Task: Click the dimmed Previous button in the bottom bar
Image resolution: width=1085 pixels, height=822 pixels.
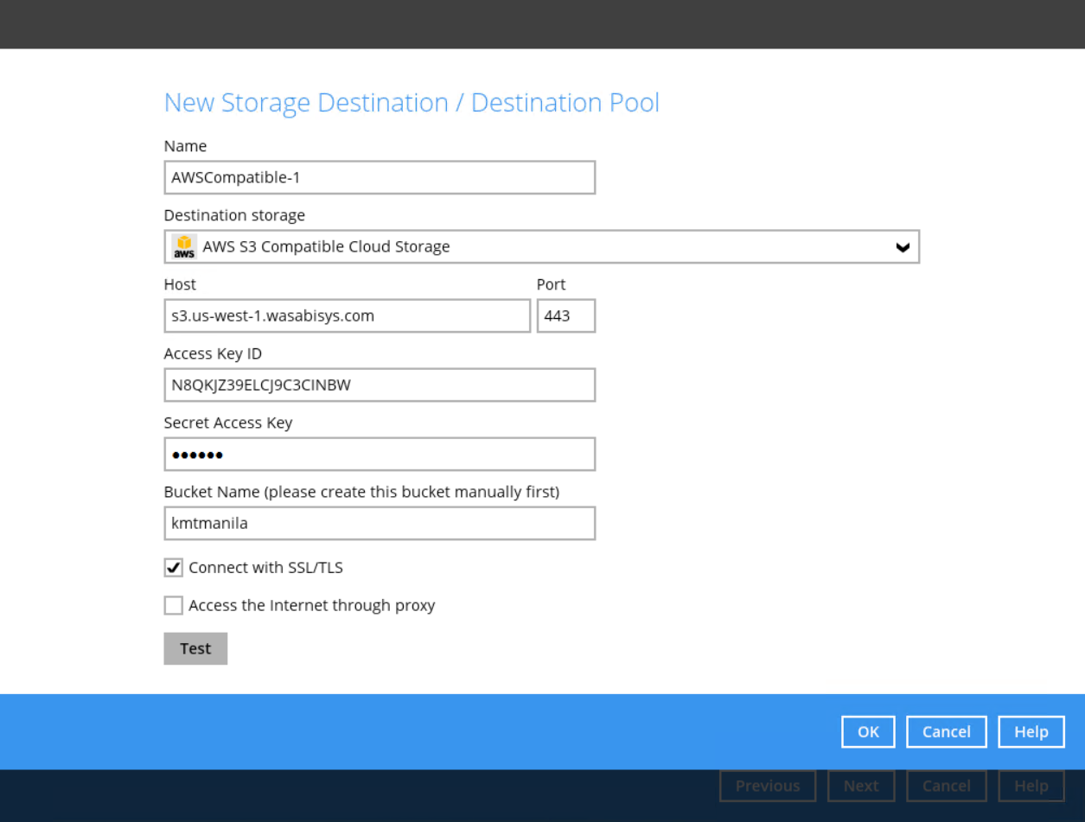Action: [x=767, y=786]
